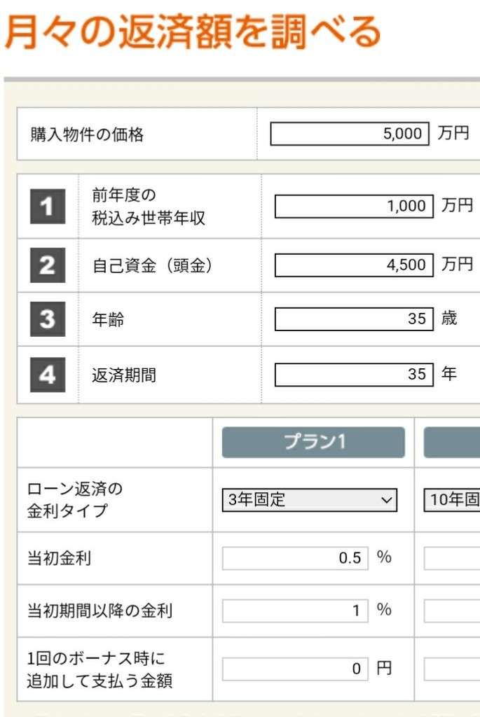Image resolution: width=480 pixels, height=717 pixels.
Task: Click the second plan's bonus amount field
Action: pyautogui.click(x=452, y=669)
